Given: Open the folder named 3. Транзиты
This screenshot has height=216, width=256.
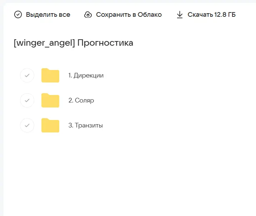Looking at the screenshot, I should click(86, 125).
